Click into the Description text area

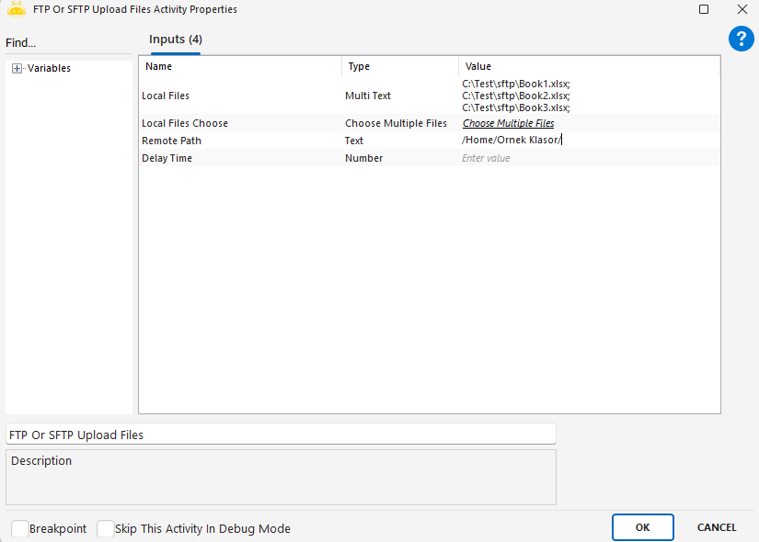pyautogui.click(x=281, y=477)
